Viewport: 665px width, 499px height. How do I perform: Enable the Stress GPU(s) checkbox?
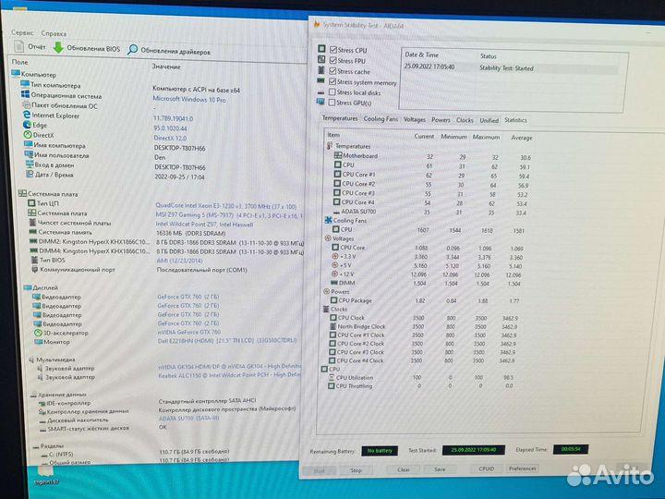(x=332, y=103)
